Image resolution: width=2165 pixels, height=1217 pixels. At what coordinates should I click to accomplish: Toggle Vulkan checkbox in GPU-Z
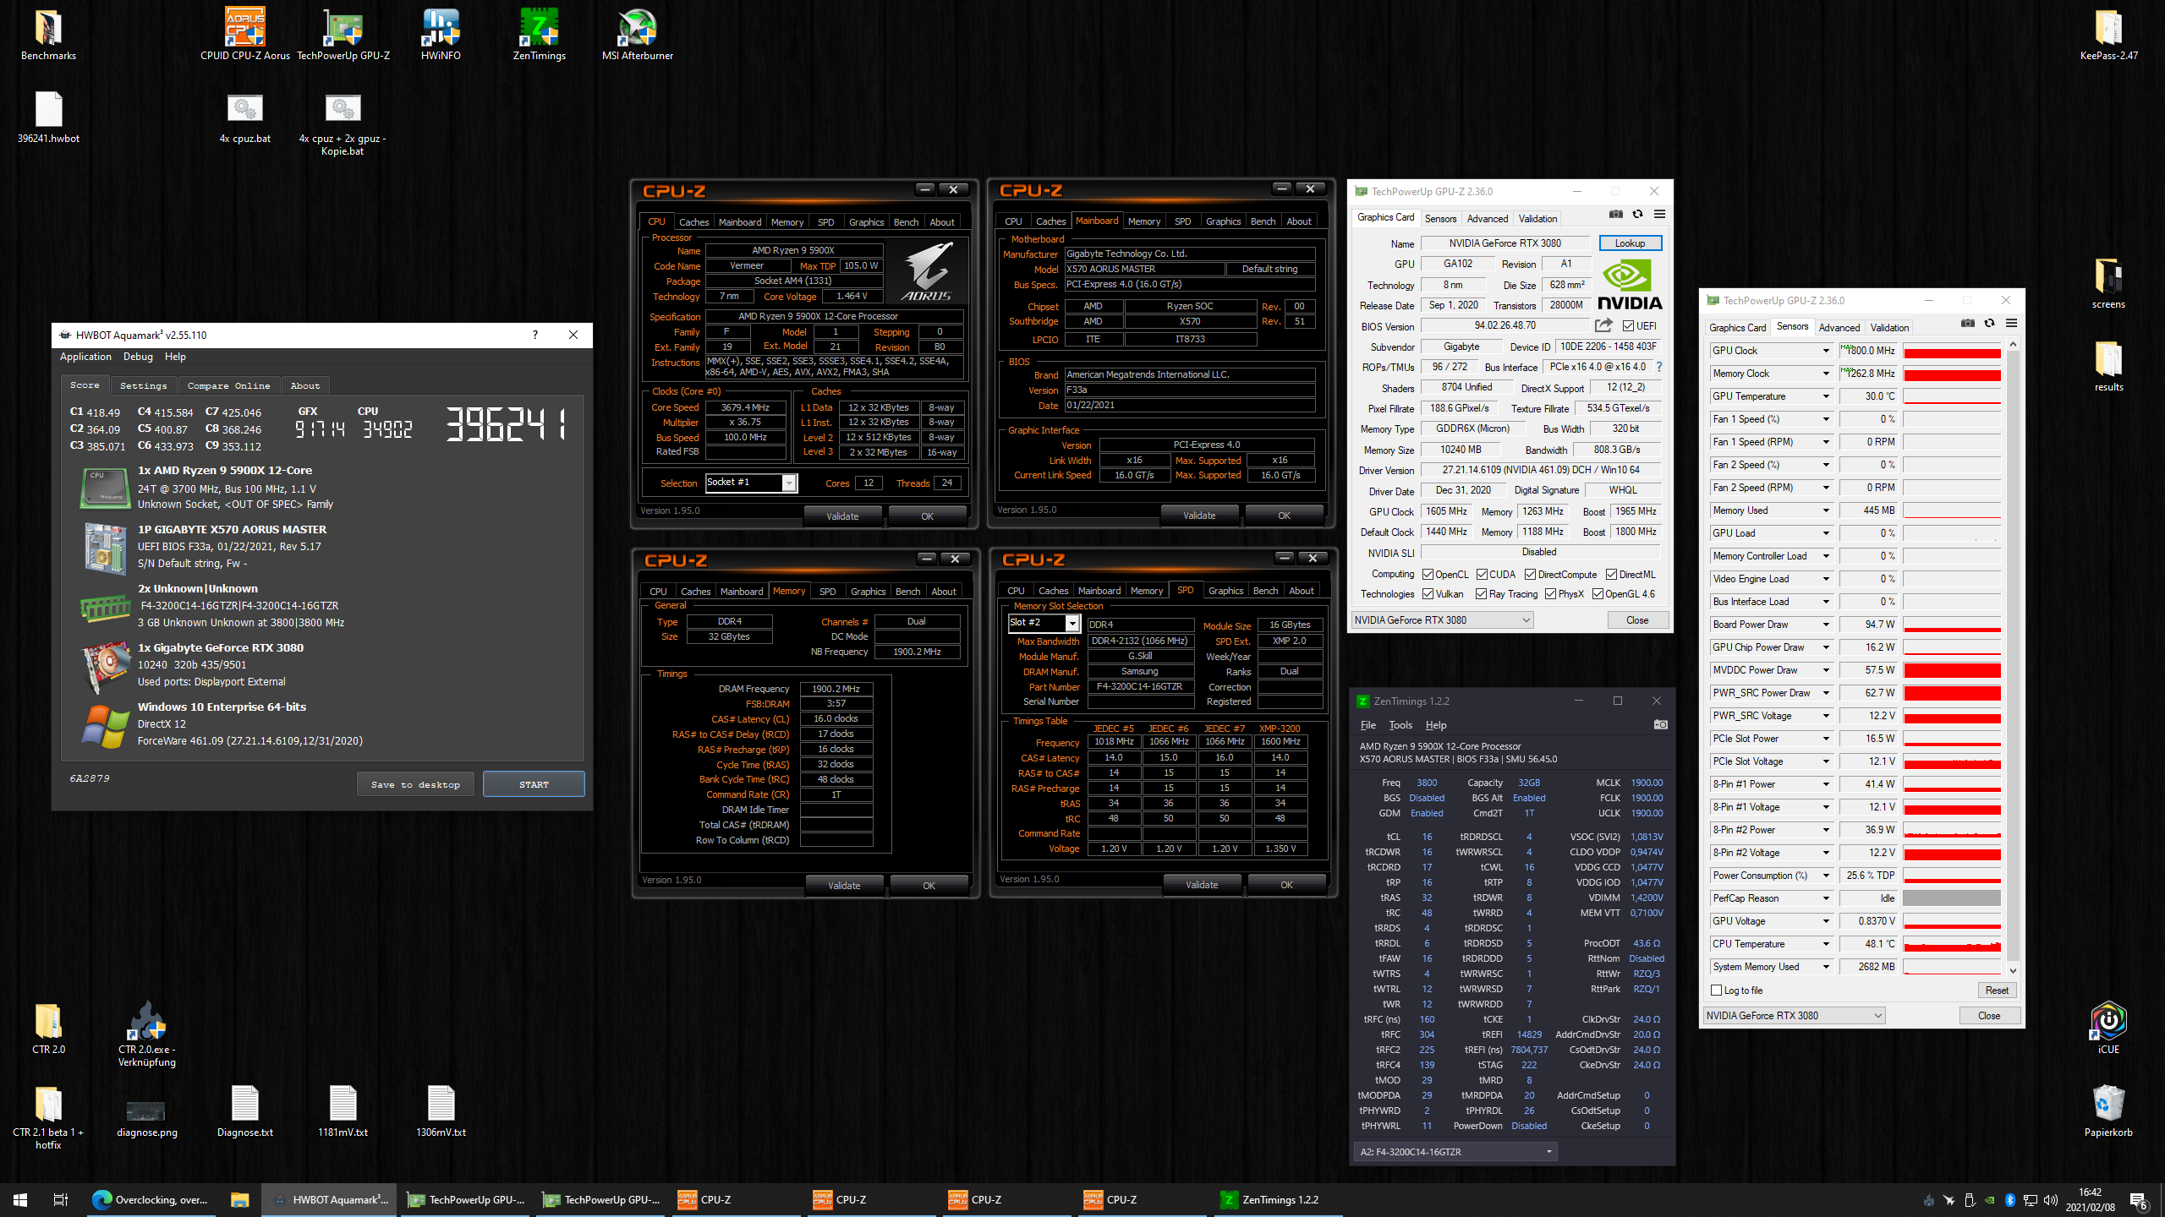pyautogui.click(x=1428, y=594)
